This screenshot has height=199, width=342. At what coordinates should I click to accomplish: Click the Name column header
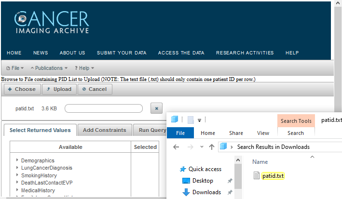coord(260,162)
